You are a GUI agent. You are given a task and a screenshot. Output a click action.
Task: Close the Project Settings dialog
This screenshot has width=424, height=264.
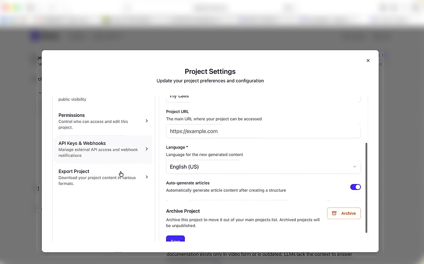(x=368, y=60)
